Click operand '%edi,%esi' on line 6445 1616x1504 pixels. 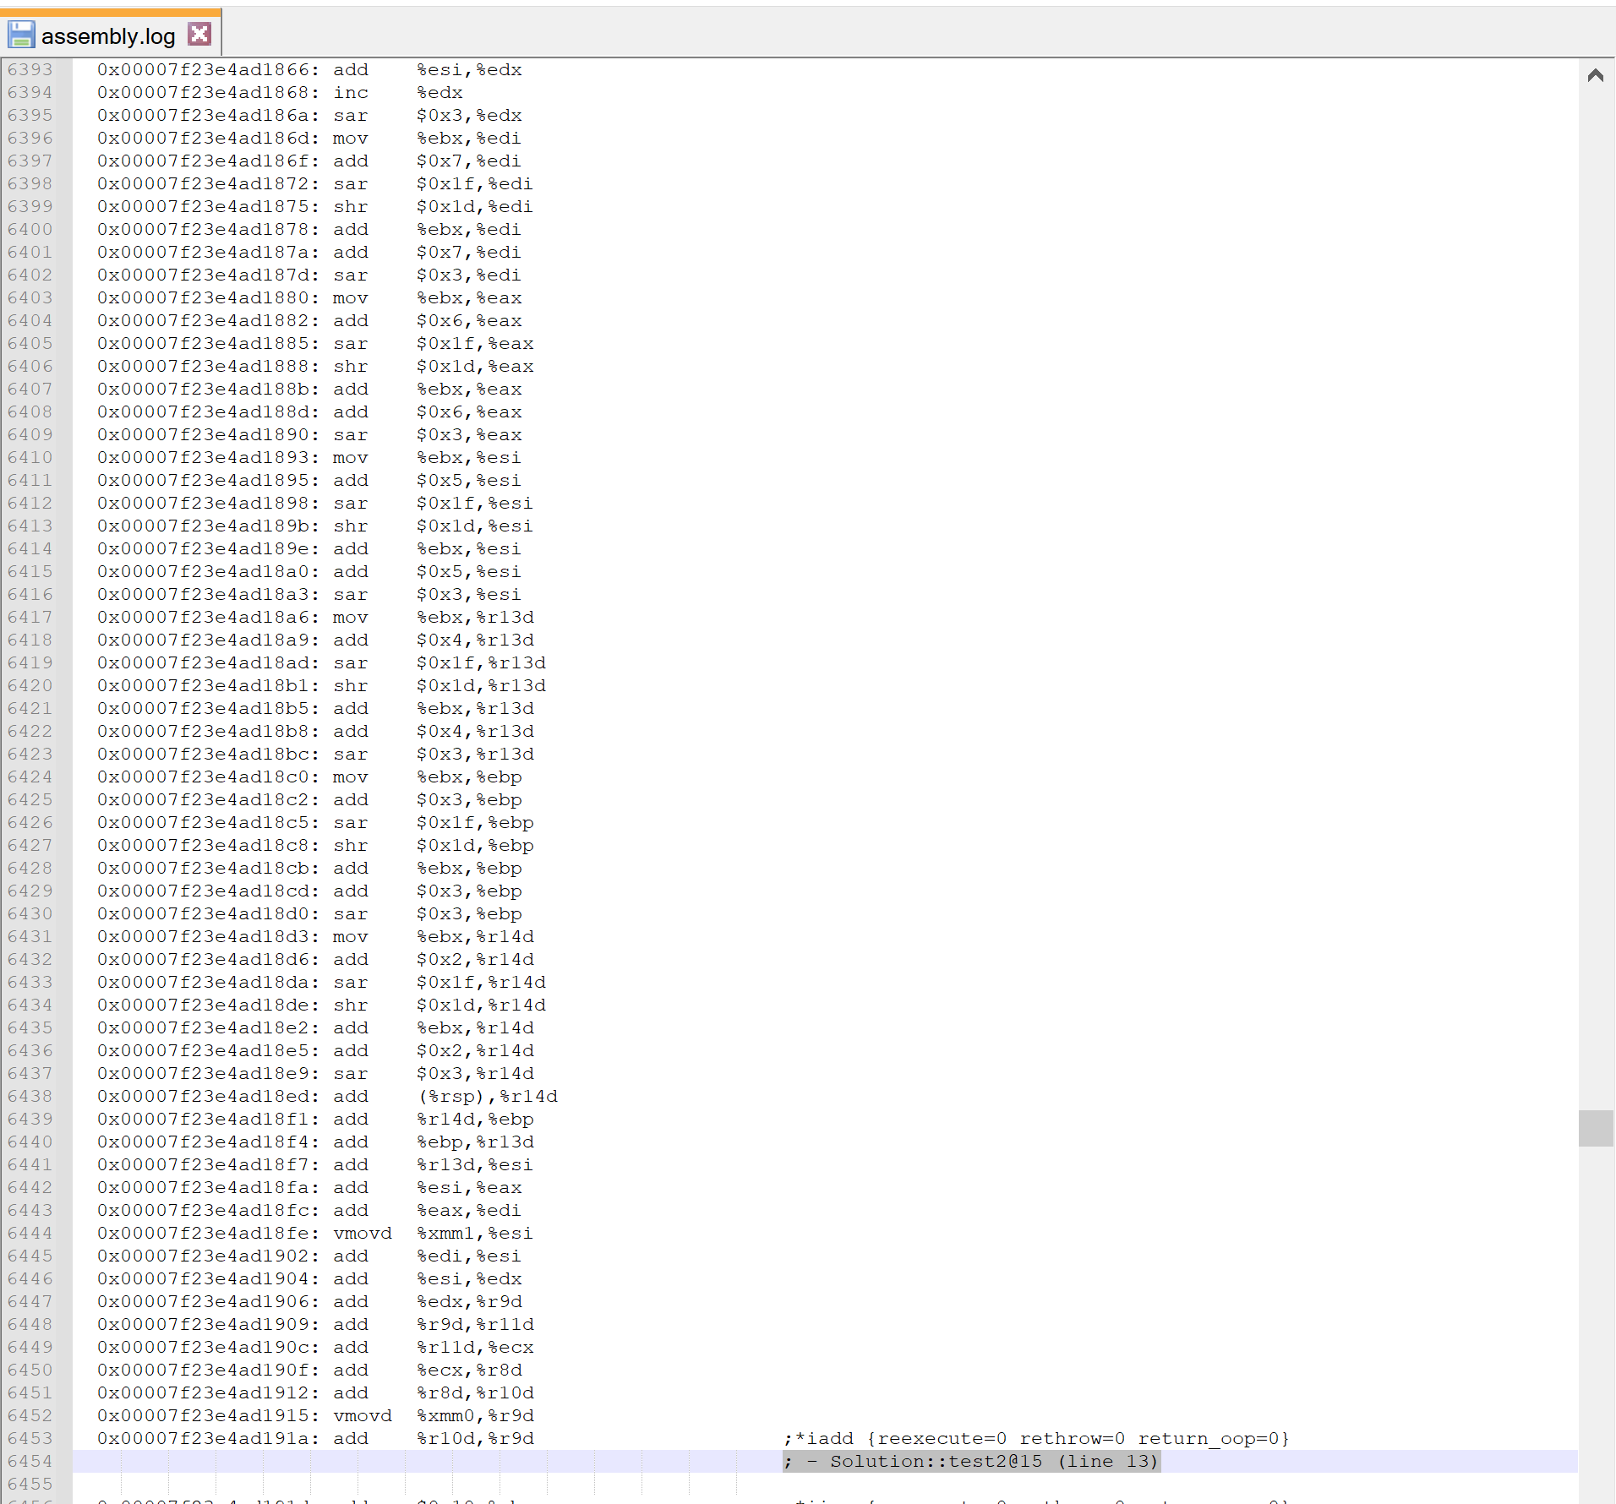(x=469, y=1256)
